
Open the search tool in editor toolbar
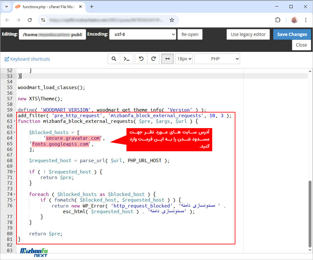click(114, 59)
